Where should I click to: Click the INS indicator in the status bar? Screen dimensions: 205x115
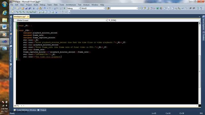[x=201, y=113]
